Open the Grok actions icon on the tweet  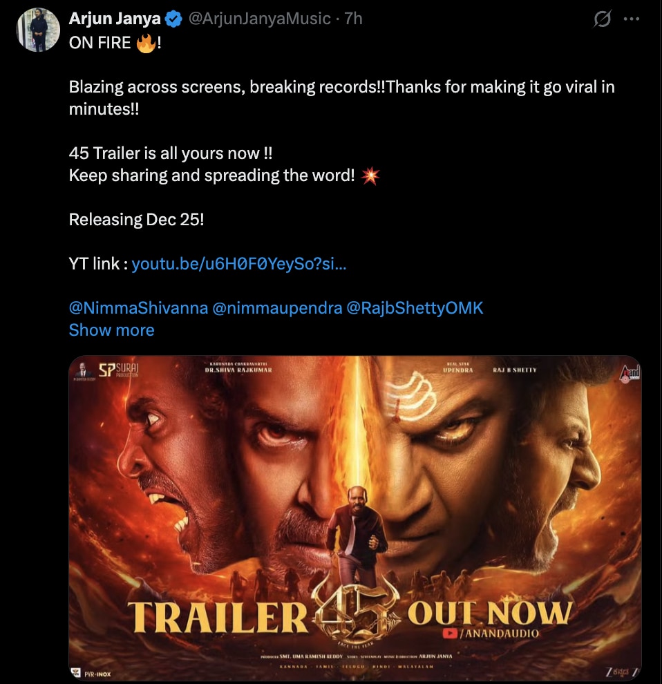603,20
